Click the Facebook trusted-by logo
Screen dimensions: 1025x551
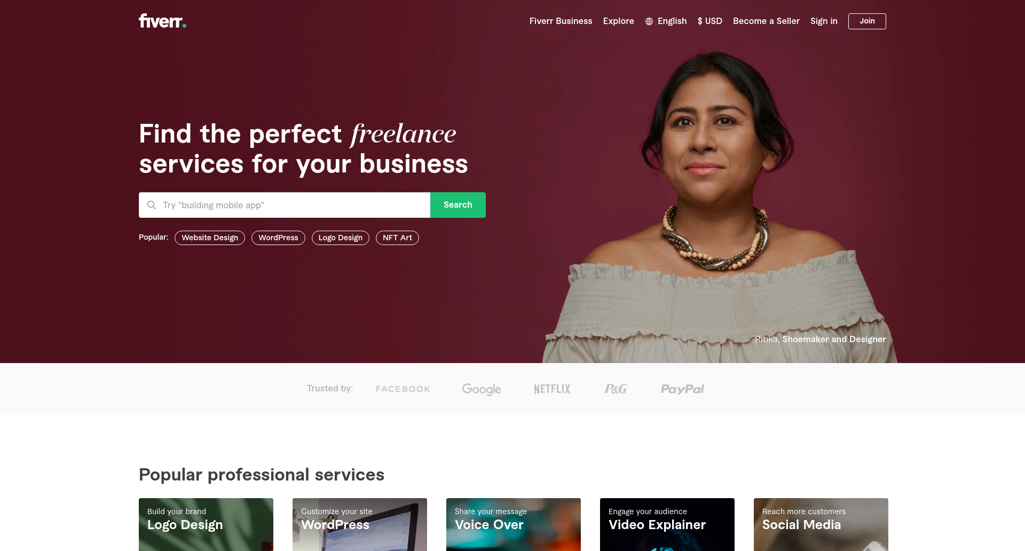[x=403, y=389]
